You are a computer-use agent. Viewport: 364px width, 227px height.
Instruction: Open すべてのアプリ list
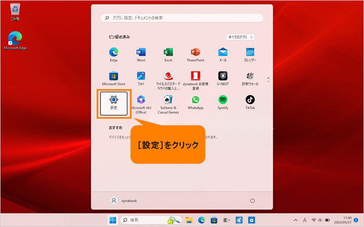(x=240, y=37)
